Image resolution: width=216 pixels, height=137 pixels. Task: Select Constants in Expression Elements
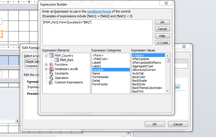point(62,73)
